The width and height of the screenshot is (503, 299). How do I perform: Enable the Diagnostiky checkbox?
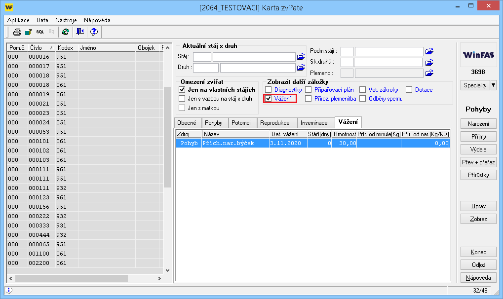click(x=269, y=90)
